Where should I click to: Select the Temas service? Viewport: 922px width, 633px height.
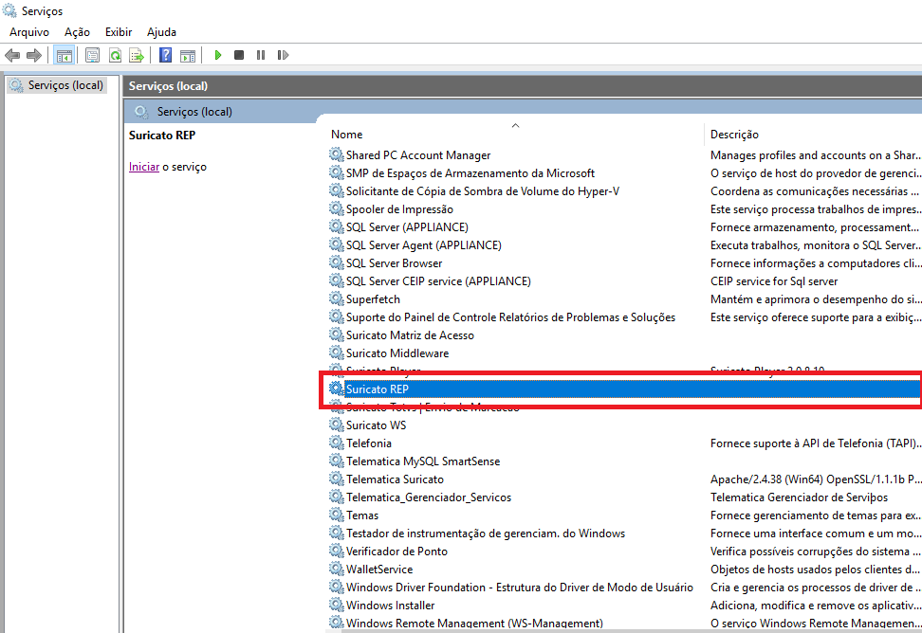pos(362,515)
